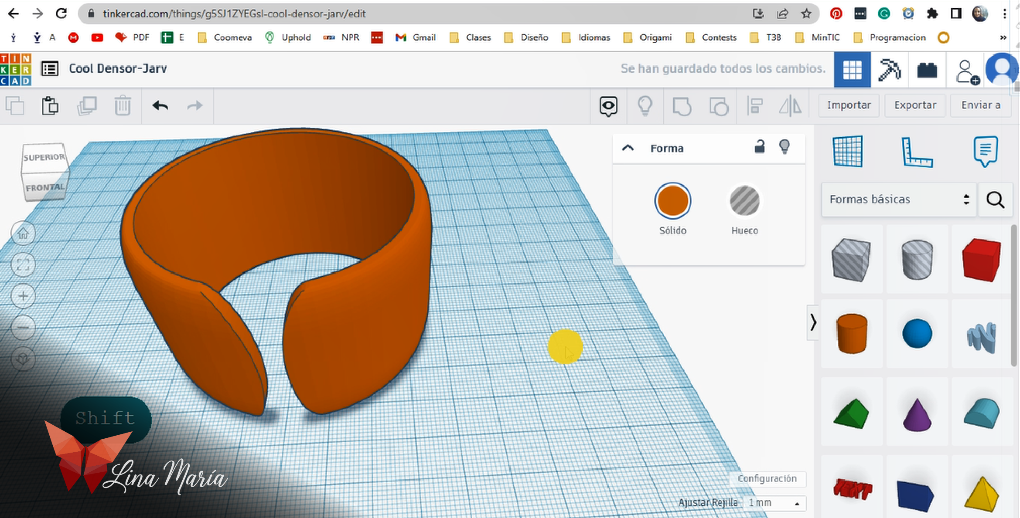Open the workplane tool
This screenshot has width=1020, height=518.
tap(847, 152)
